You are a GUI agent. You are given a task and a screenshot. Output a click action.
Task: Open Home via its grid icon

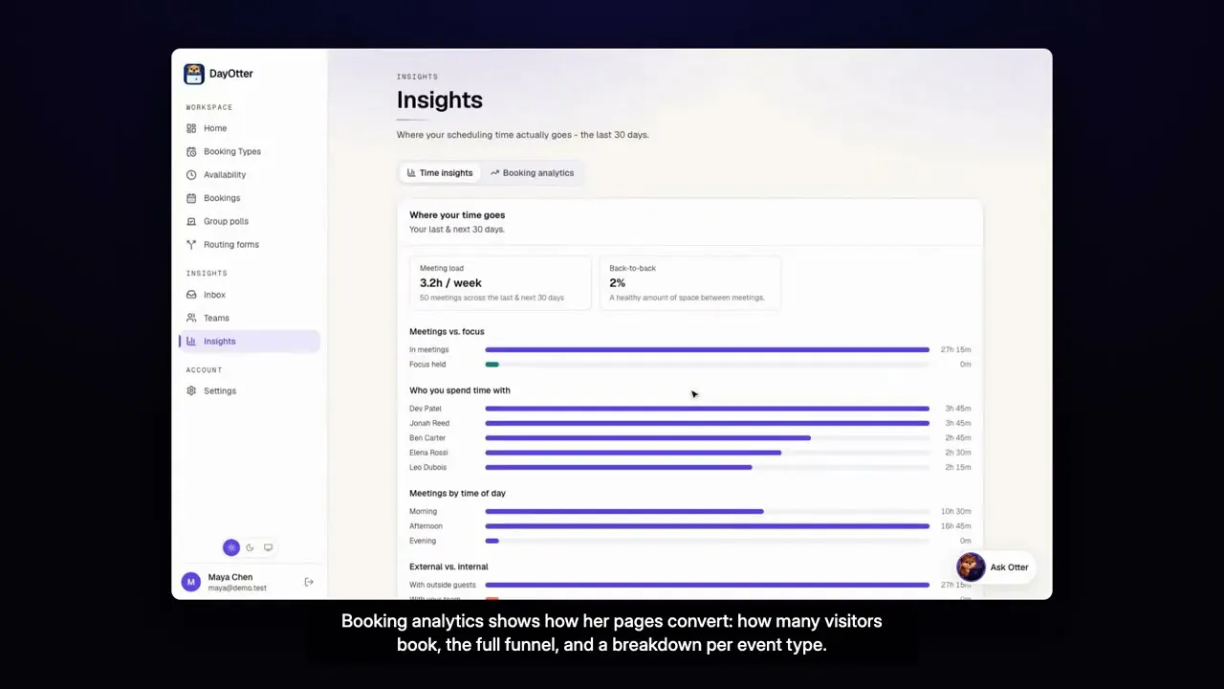click(191, 128)
